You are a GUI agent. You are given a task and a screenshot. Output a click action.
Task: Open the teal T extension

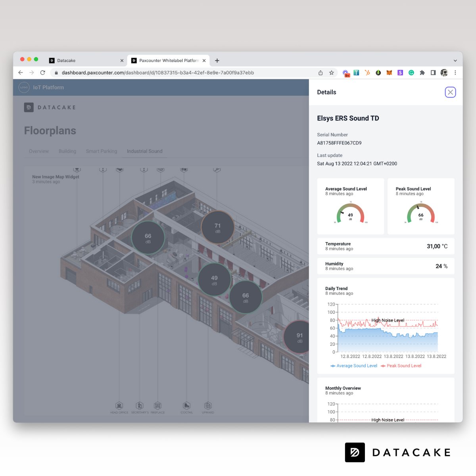[x=356, y=73]
